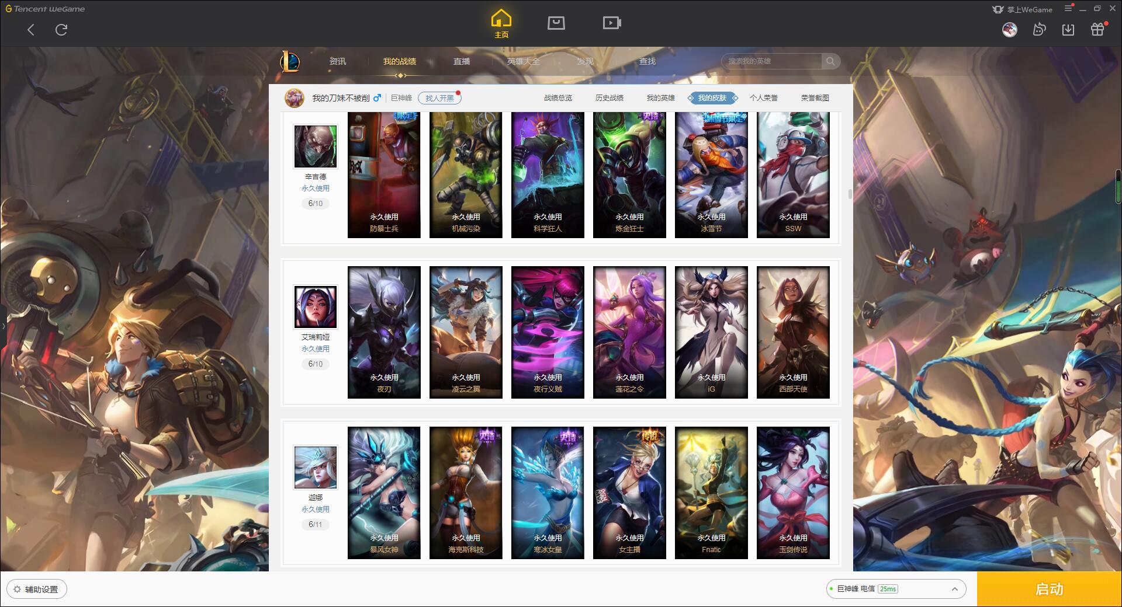Click 6/11 skin count under 迦娜
The height and width of the screenshot is (607, 1122).
click(316, 524)
